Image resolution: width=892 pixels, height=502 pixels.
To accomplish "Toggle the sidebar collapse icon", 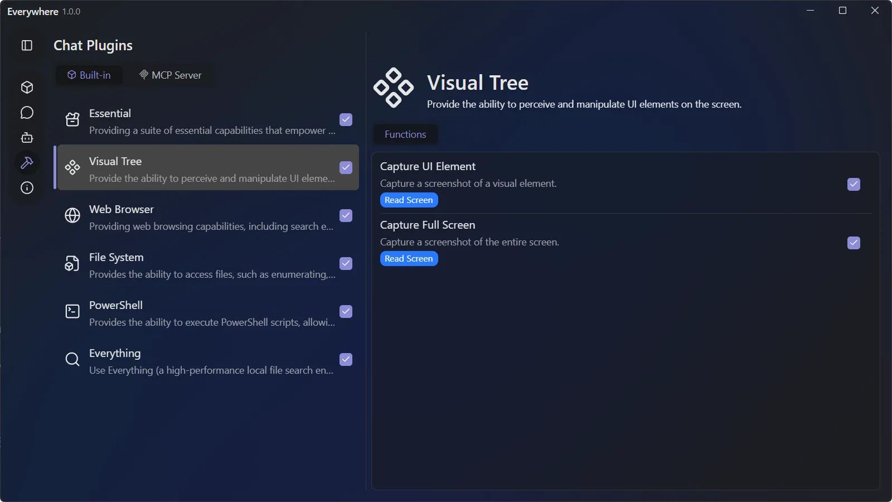I will point(27,46).
